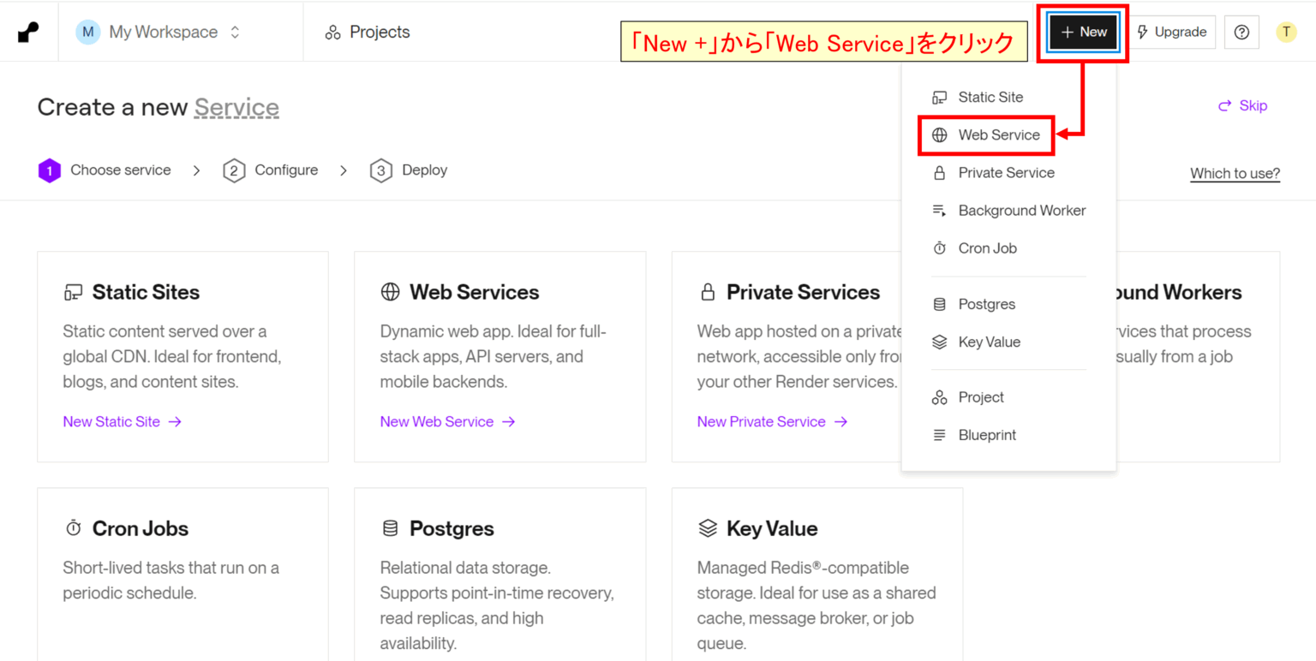
Task: Click the database icon beside Postgres in menu
Action: pos(940,304)
